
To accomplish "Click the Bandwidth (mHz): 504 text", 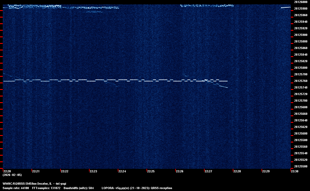I will click(x=79, y=188).
